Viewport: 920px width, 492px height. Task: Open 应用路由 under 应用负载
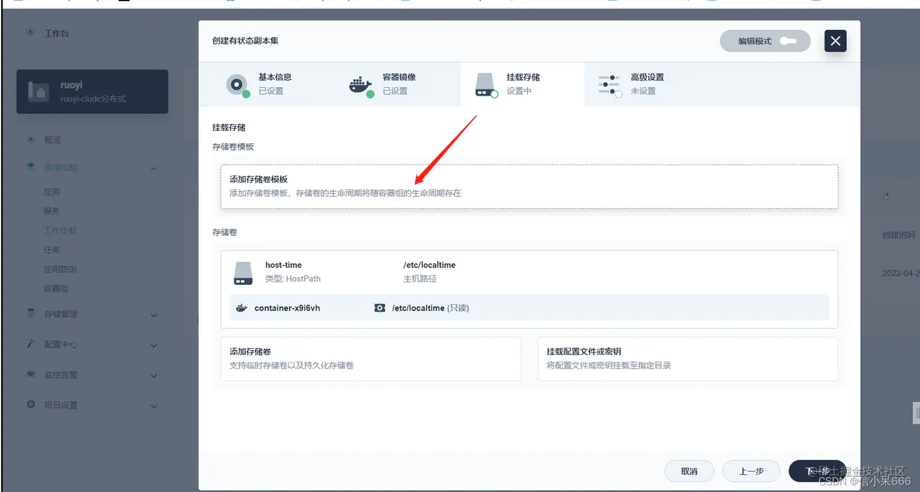tap(61, 269)
